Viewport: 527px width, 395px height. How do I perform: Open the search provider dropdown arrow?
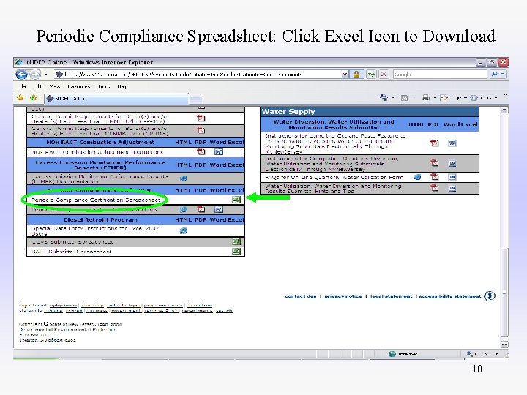[x=503, y=74]
